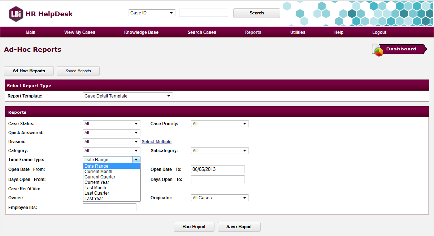Open Division dropdown
This screenshot has height=236, width=434.
click(x=112, y=142)
